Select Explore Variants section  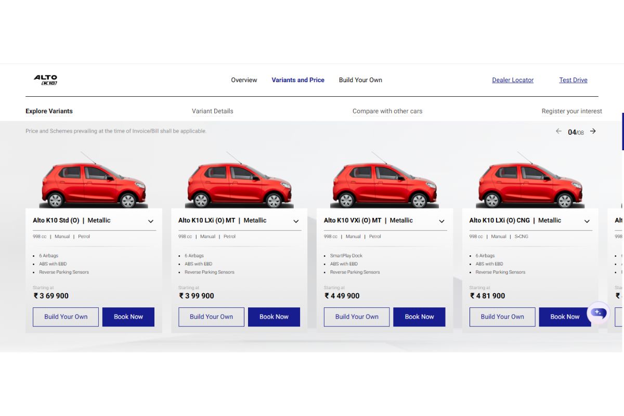pos(49,111)
